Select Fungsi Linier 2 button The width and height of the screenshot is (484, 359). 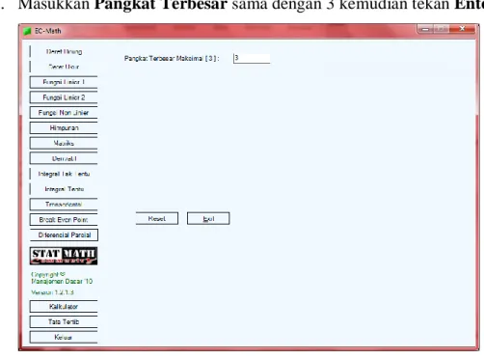tap(64, 97)
